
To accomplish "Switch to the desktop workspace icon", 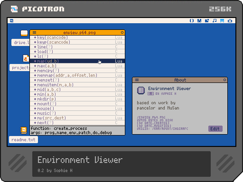I will [x=222, y=21].
